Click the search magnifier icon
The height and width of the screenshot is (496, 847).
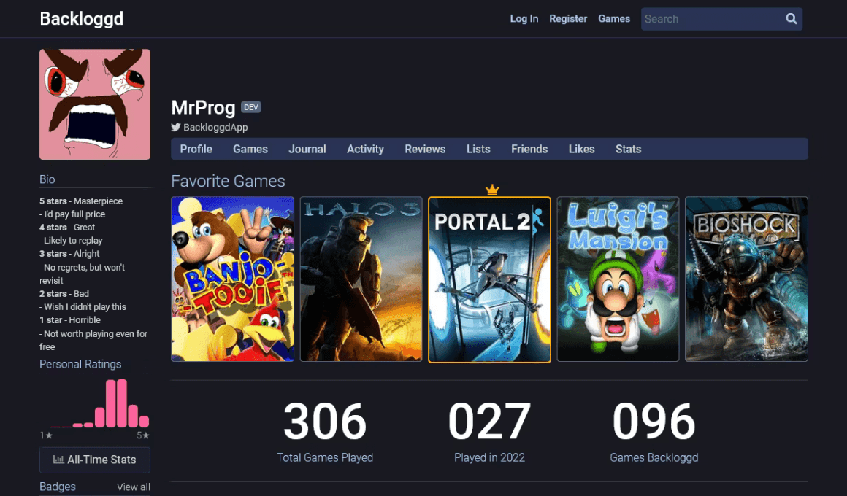tap(791, 19)
